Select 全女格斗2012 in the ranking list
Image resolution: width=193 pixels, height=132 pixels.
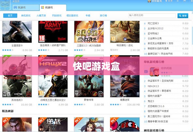(x=156, y=28)
